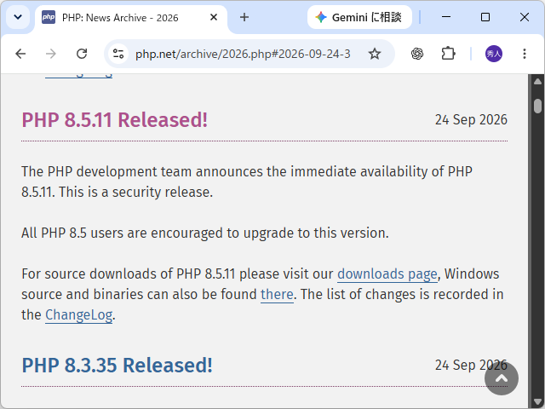Image resolution: width=545 pixels, height=409 pixels.
Task: Click the scrollbar down arrow
Action: coord(537,402)
